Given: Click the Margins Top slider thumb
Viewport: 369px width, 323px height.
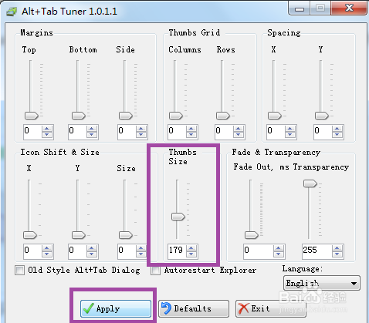Looking at the screenshot, I should coord(32,116).
